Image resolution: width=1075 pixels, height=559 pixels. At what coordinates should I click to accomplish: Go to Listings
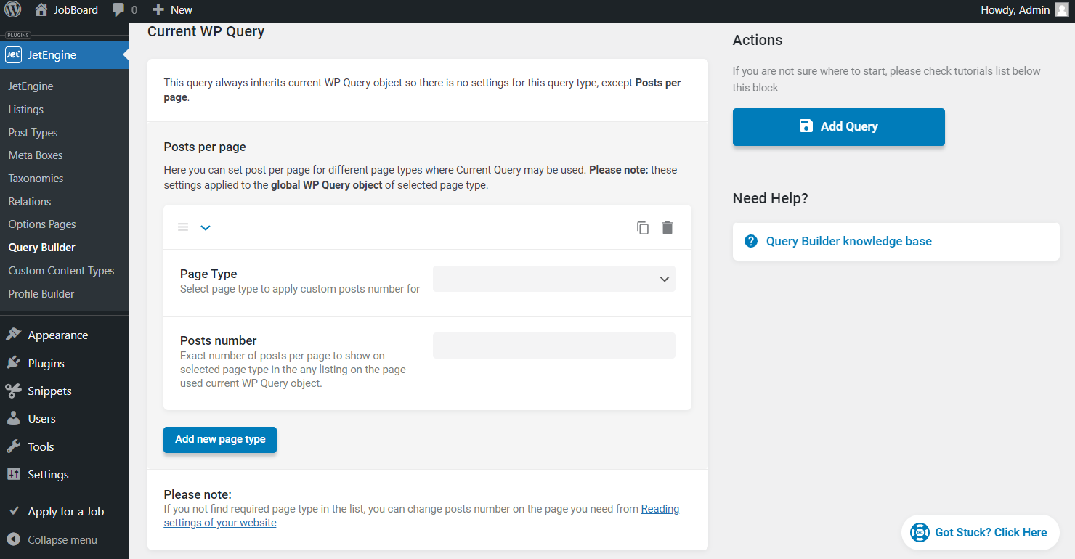(26, 110)
